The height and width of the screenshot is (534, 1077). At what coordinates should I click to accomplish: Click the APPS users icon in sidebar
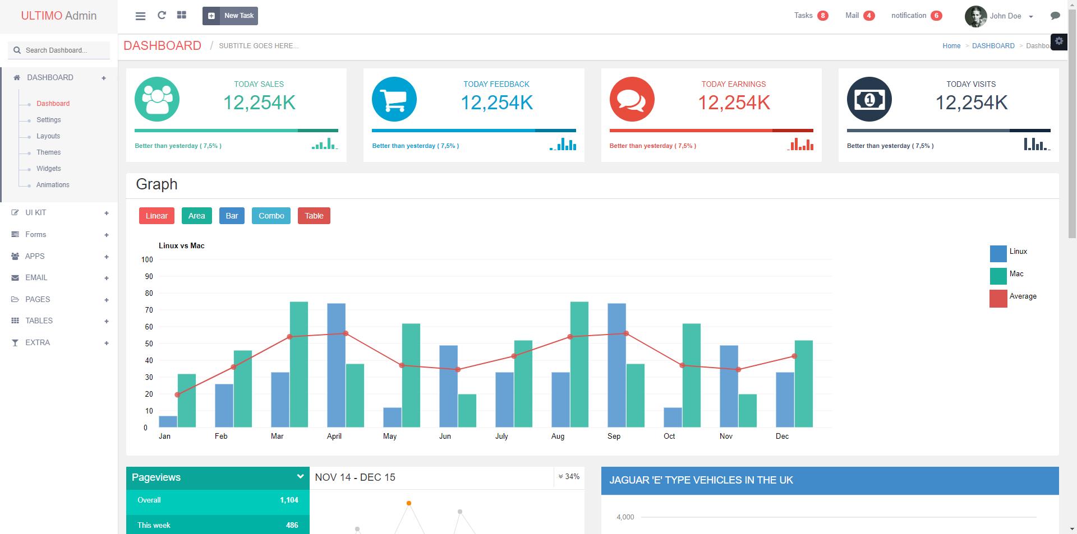coord(15,256)
